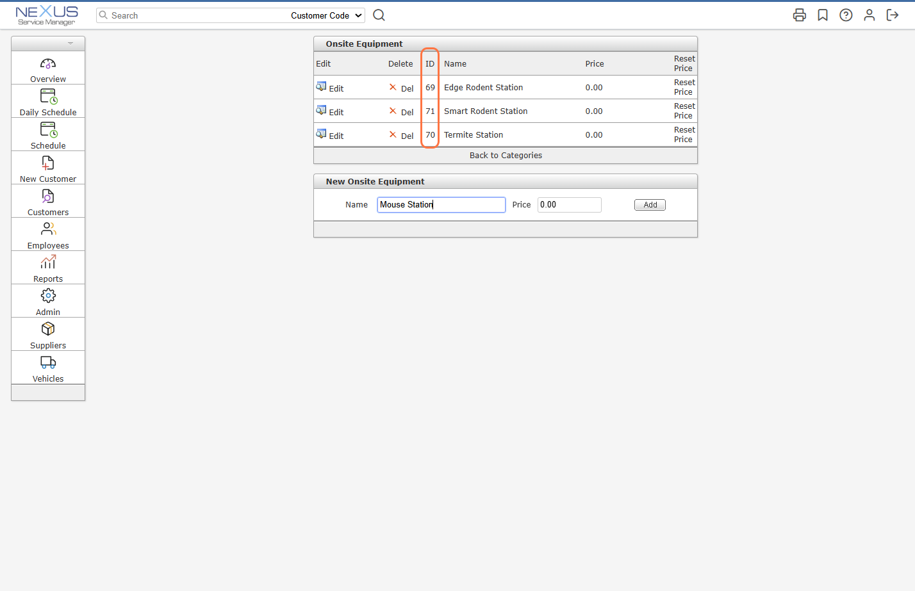Open the Reports chart icon
Viewport: 915px width, 591px height.
point(48,263)
